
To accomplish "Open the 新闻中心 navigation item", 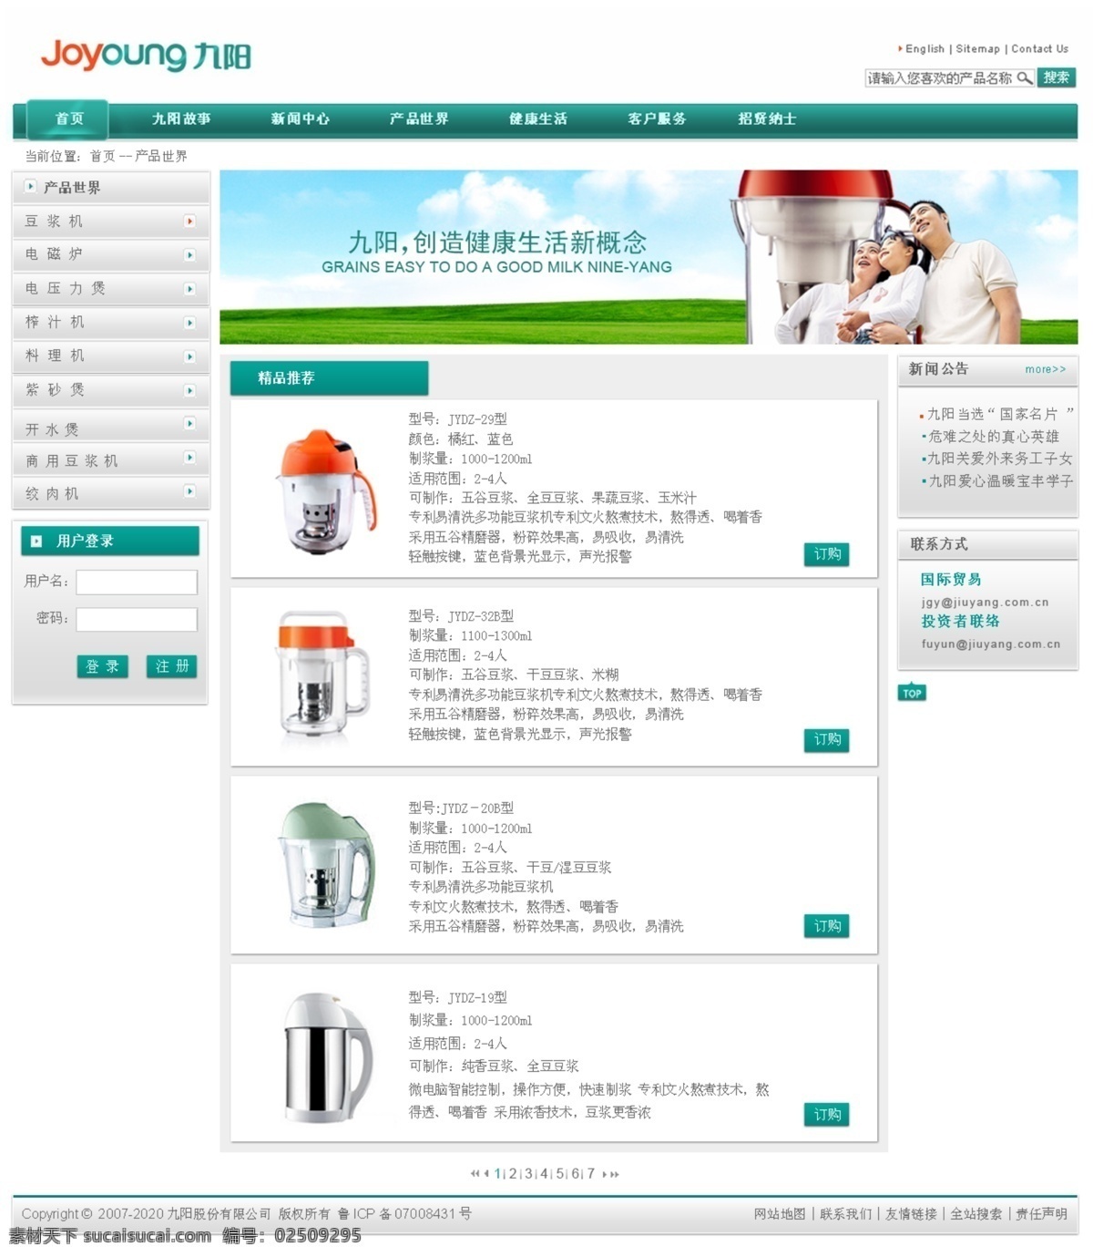I will pos(300,118).
